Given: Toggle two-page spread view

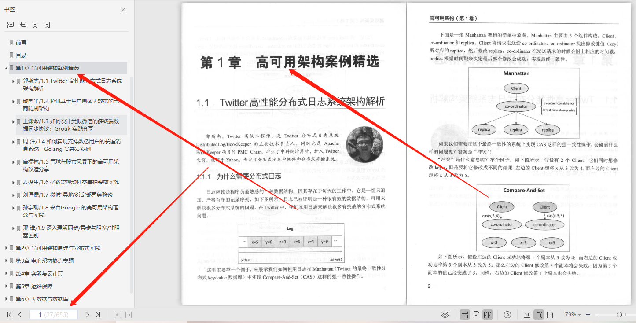Looking at the screenshot, I should tap(488, 315).
